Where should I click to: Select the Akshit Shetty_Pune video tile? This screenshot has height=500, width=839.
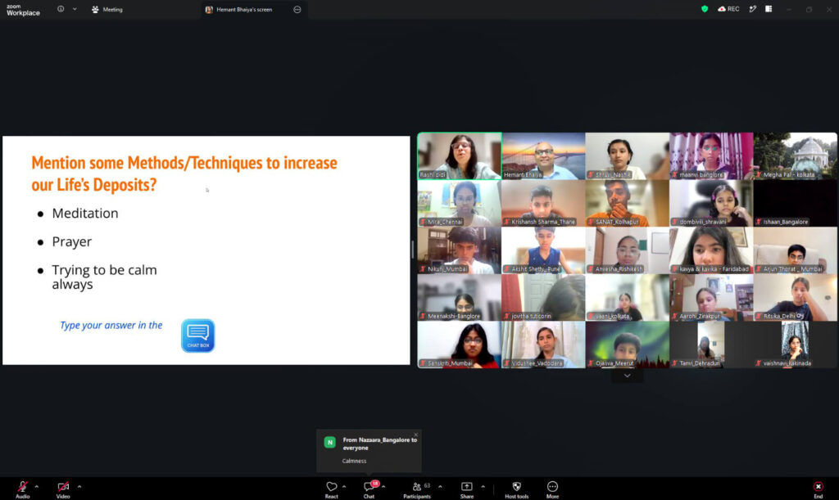pos(543,250)
